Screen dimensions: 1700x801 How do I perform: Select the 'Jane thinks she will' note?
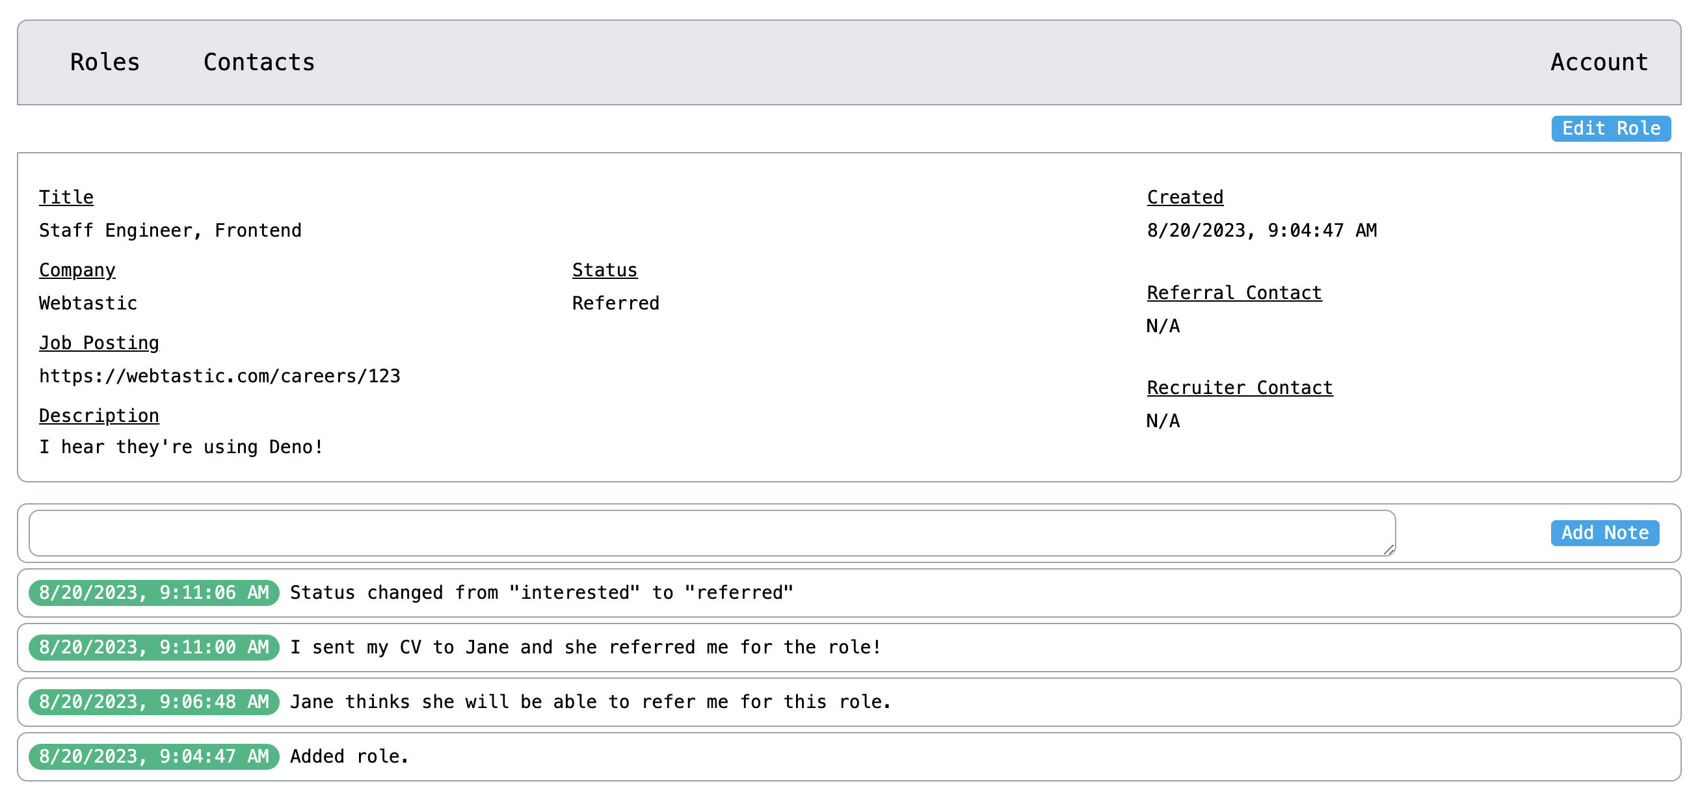[x=591, y=702]
